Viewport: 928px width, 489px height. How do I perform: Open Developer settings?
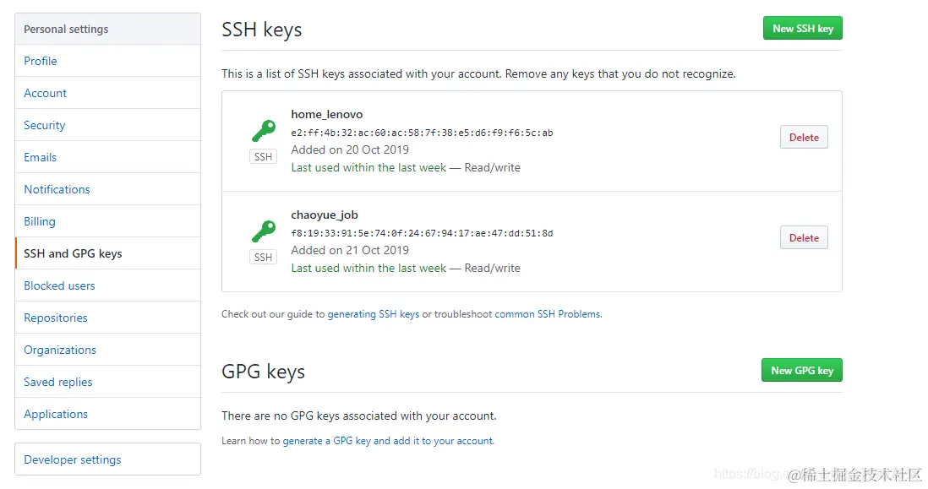point(73,459)
